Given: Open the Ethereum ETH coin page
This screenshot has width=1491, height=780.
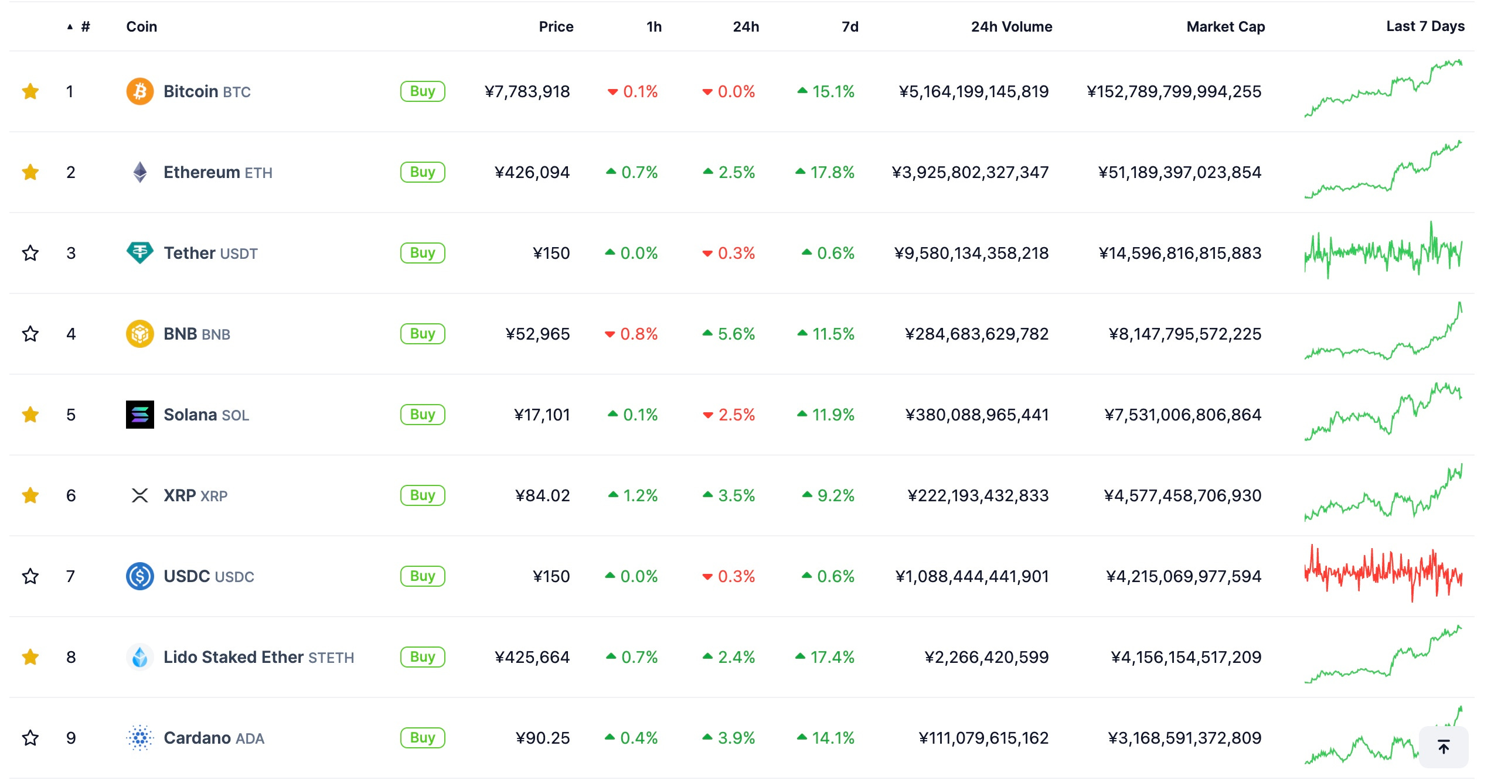Looking at the screenshot, I should [218, 172].
